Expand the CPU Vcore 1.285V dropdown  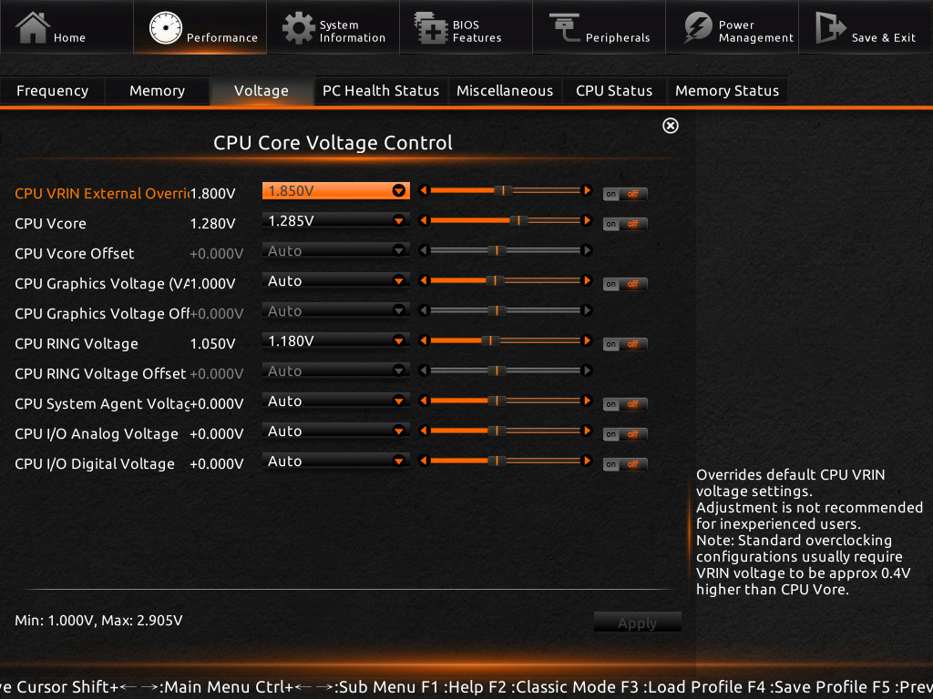[398, 221]
